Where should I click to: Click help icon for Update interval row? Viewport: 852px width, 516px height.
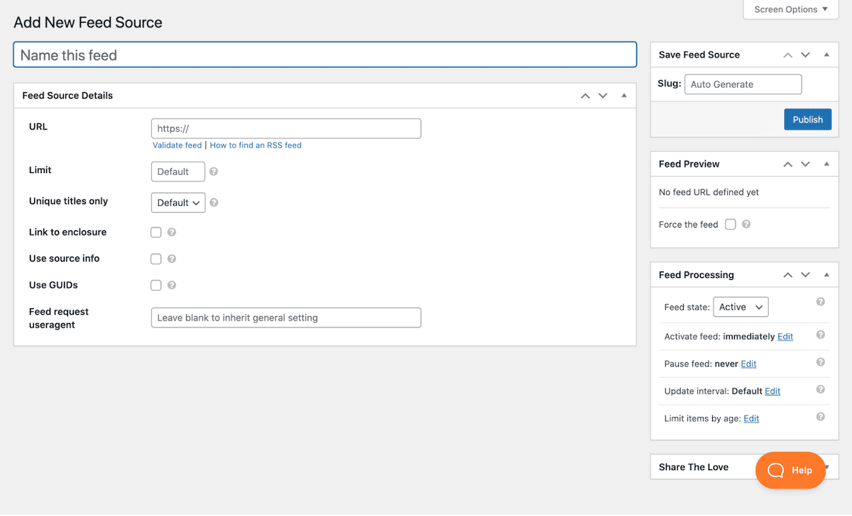pos(820,390)
